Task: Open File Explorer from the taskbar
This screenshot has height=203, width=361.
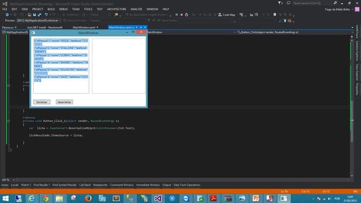Action: click(59, 198)
